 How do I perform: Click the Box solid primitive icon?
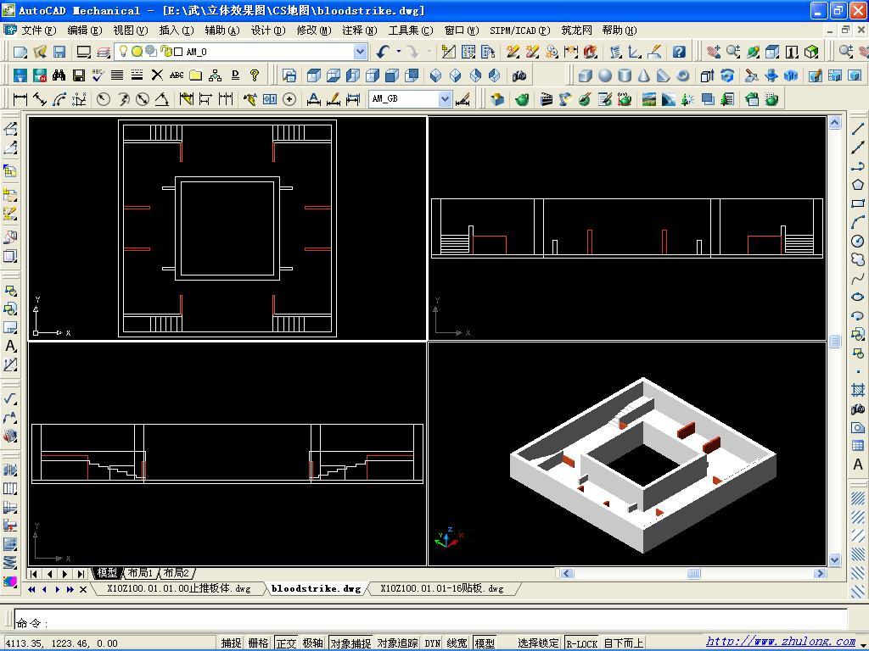click(586, 75)
